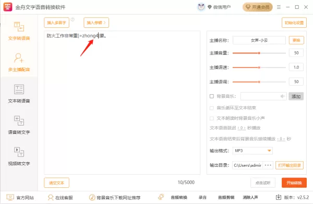Open the help question mark icon
This screenshot has width=313, height=204.
coord(73,19)
